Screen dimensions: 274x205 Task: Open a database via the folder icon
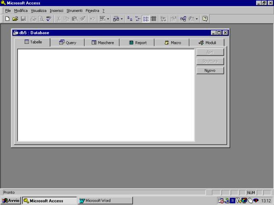[x=15, y=19]
